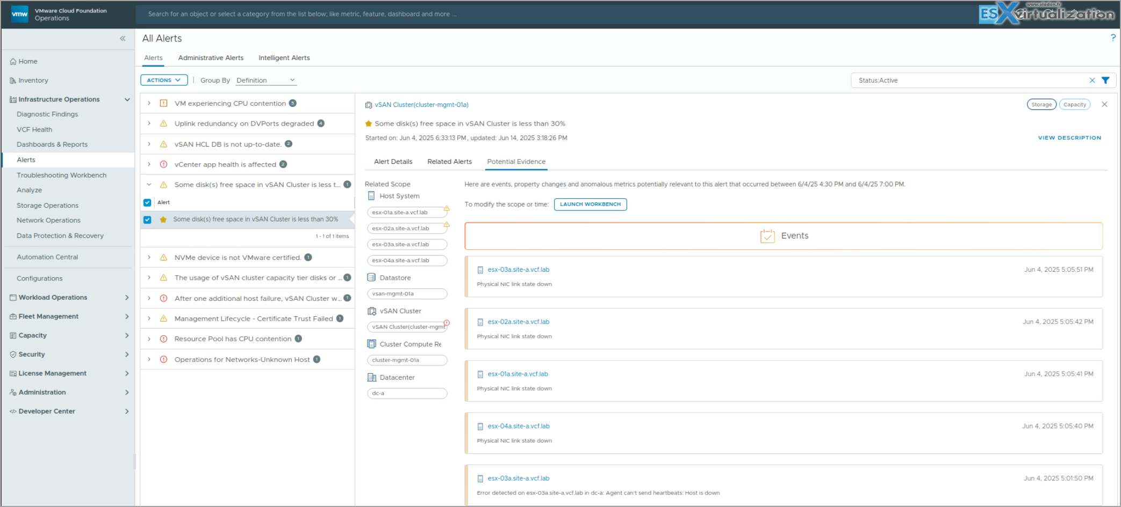The height and width of the screenshot is (507, 1121).
Task: Select dc-a datacenter scope pill
Action: pyautogui.click(x=407, y=393)
